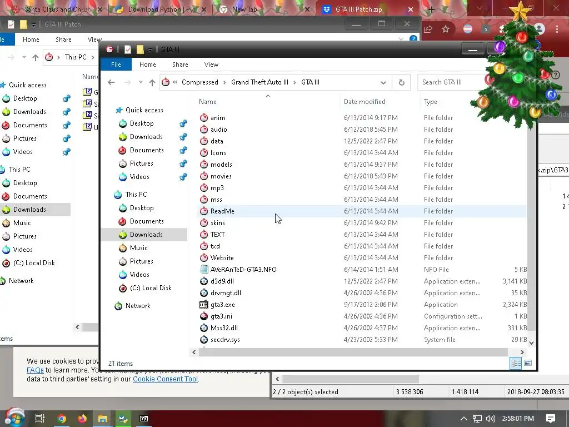569x427 pixels.
Task: Open 7-Zip from the taskbar
Action: point(144,419)
